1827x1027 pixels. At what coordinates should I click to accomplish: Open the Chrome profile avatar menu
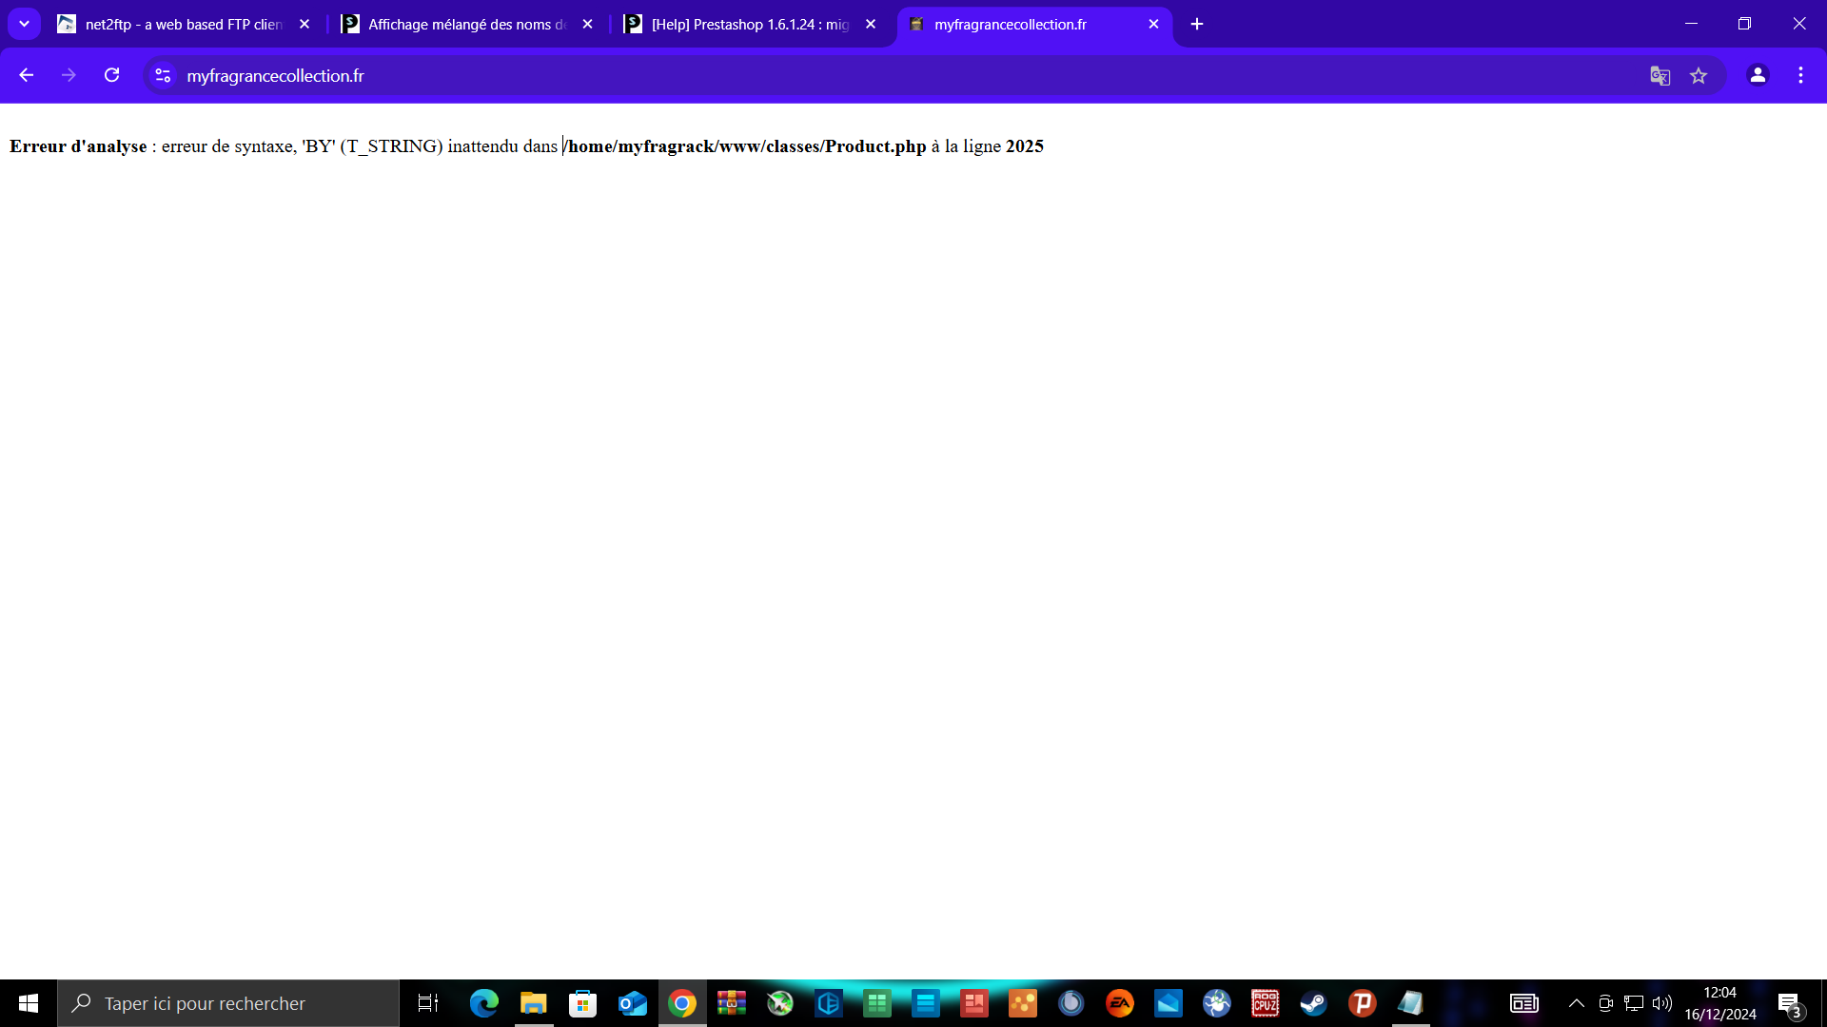pos(1758,75)
